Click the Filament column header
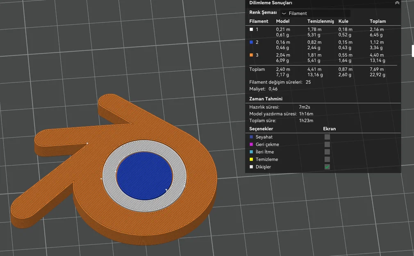The width and height of the screenshot is (414, 256). tap(259, 21)
